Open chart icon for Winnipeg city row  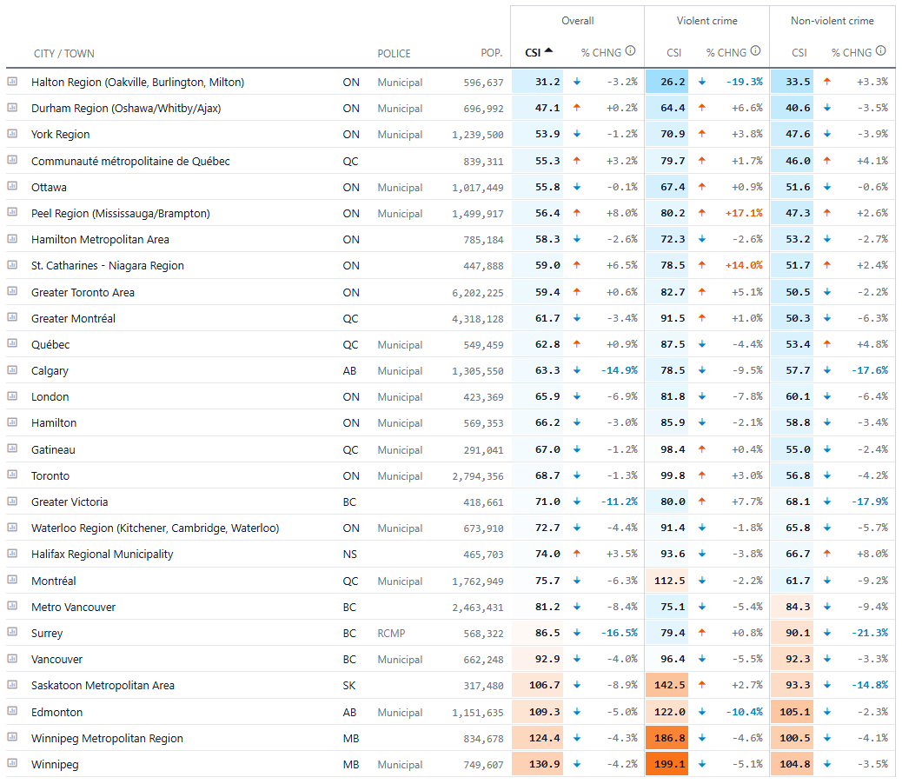coord(12,763)
